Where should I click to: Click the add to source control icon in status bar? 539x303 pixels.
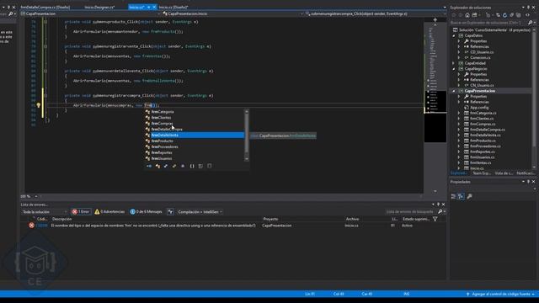pos(467,294)
